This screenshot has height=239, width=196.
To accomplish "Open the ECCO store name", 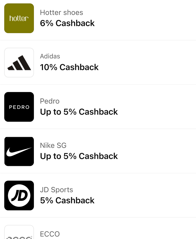I will tap(50, 234).
